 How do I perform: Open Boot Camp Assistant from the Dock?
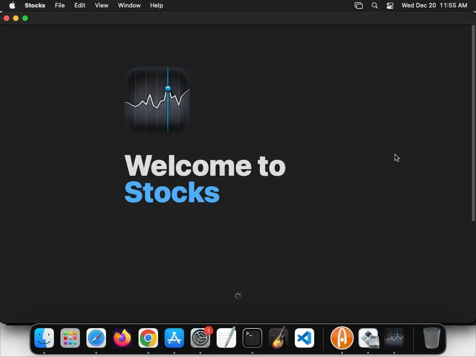368,338
